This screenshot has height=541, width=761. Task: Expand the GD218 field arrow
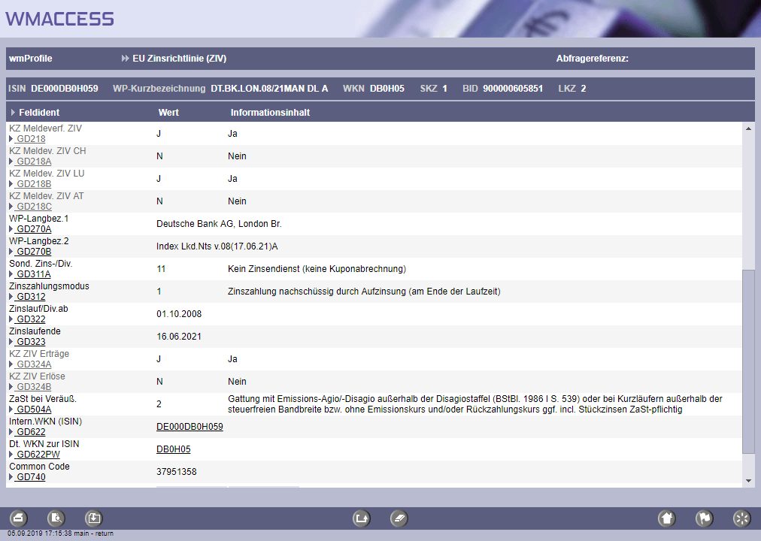(11, 139)
